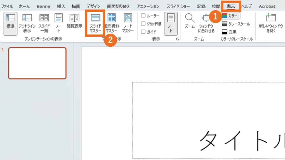Switch to 閲覧表示 reading view
Screen dimensions: 285x160
tap(75, 21)
